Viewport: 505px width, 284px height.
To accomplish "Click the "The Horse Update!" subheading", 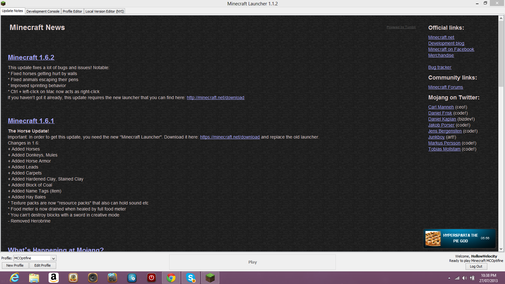I will [28, 131].
